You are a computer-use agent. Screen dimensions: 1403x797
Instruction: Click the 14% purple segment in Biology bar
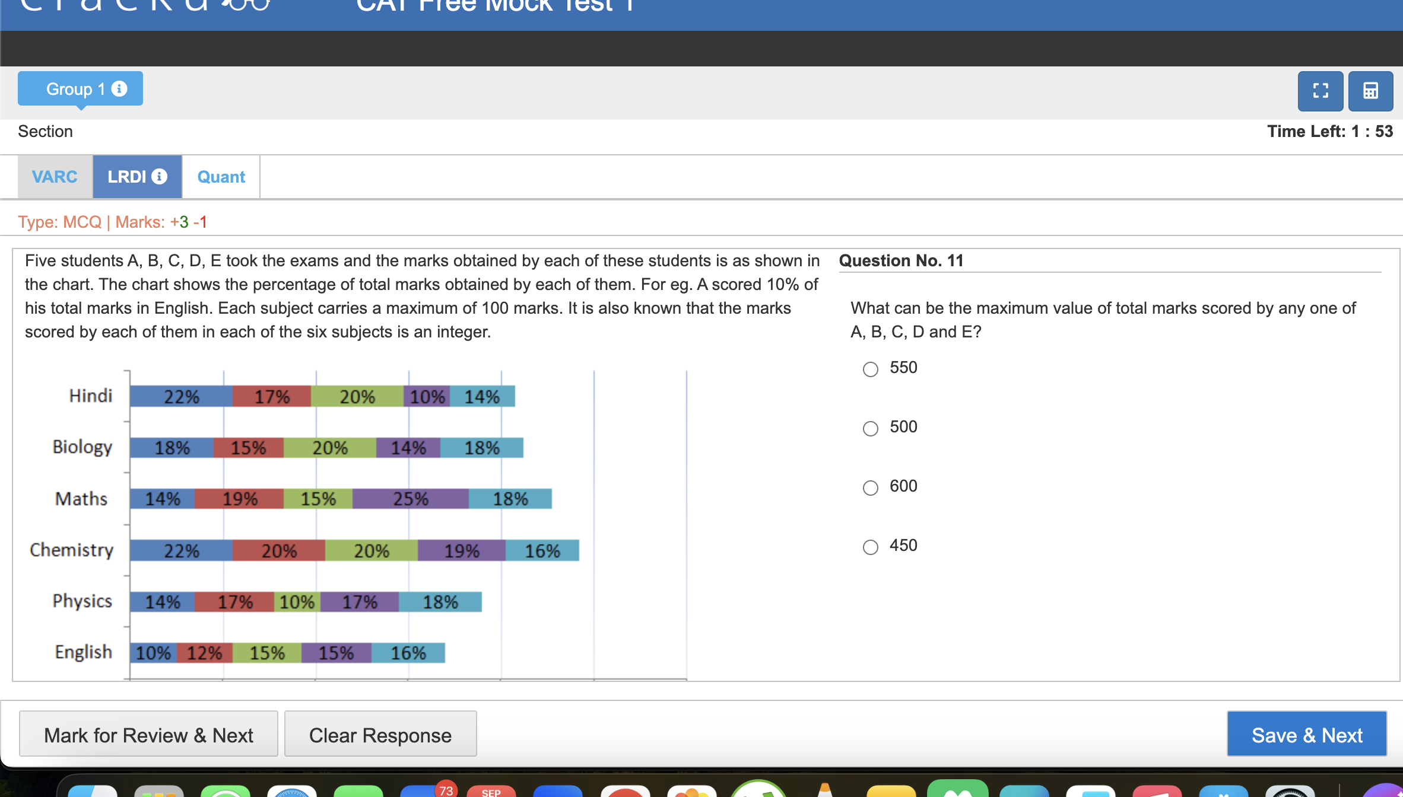point(408,448)
